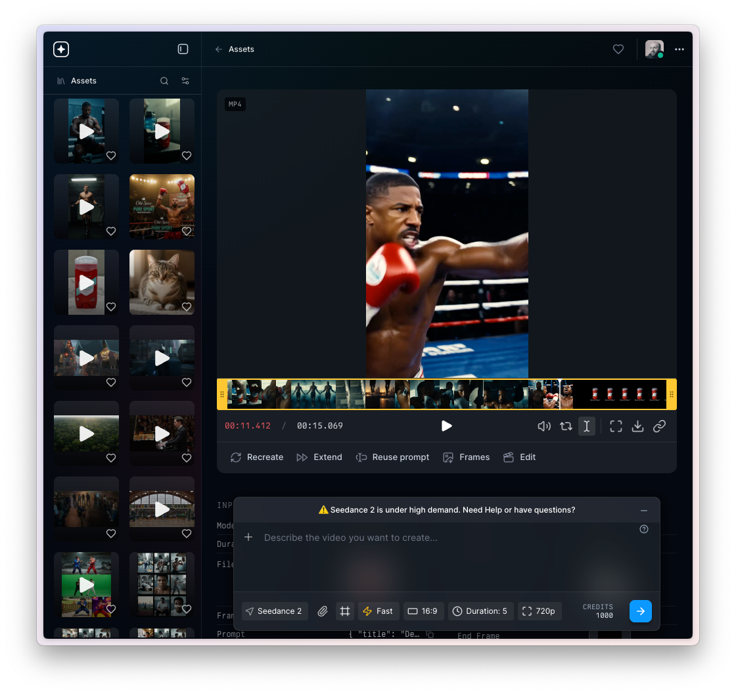Download the video
The width and height of the screenshot is (736, 694).
pyautogui.click(x=637, y=427)
